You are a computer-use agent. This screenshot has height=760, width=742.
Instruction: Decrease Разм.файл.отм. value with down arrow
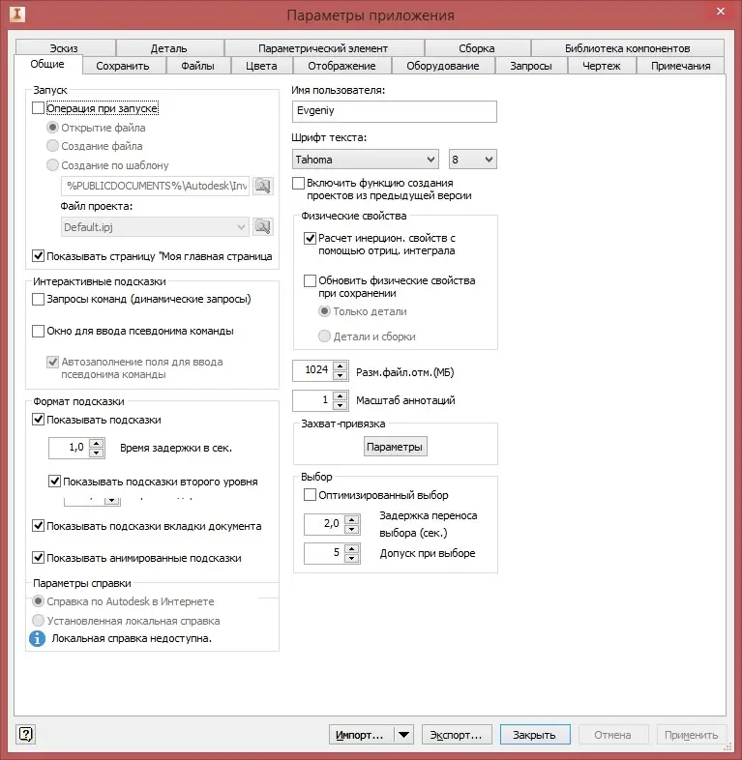tap(341, 375)
